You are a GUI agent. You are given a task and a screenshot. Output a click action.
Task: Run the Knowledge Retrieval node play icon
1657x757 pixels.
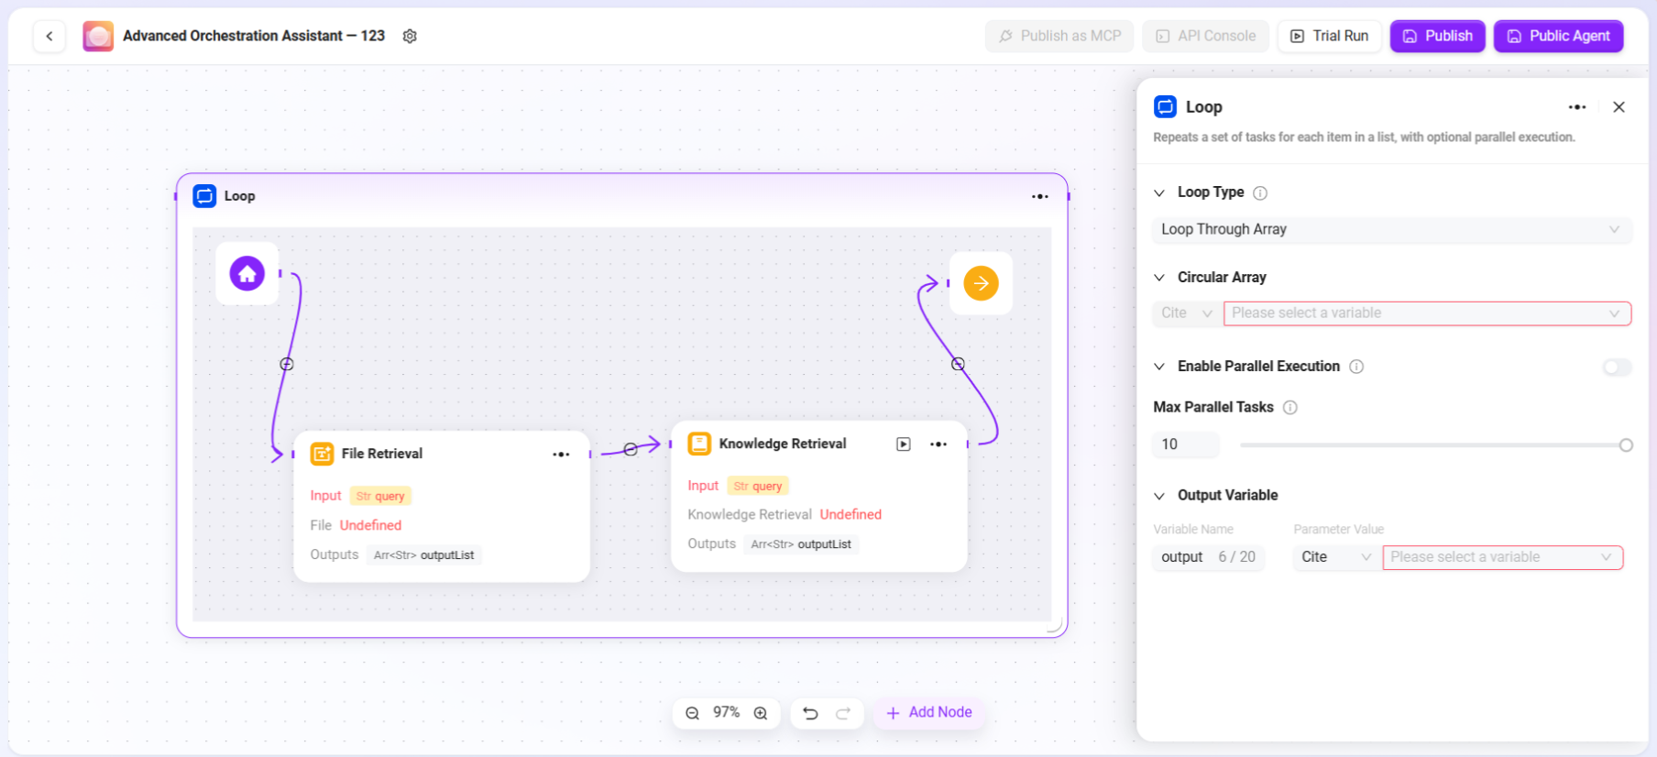pos(903,444)
